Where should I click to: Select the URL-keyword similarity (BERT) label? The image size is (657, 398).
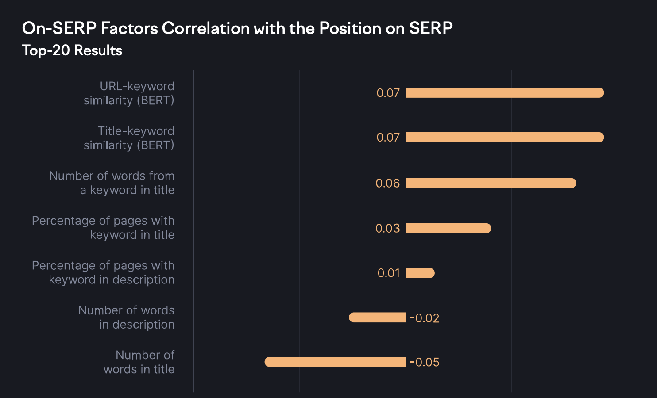click(x=129, y=93)
